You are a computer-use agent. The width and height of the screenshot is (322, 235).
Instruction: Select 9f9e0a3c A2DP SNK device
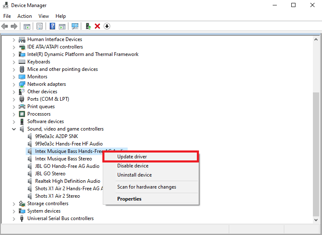point(56,136)
